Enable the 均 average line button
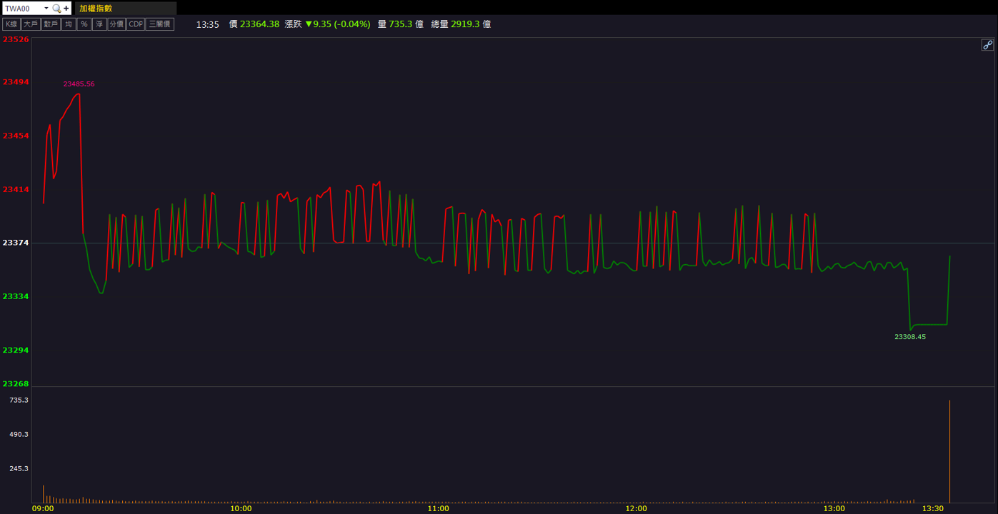Screen dimensions: 998x514 tap(68, 24)
